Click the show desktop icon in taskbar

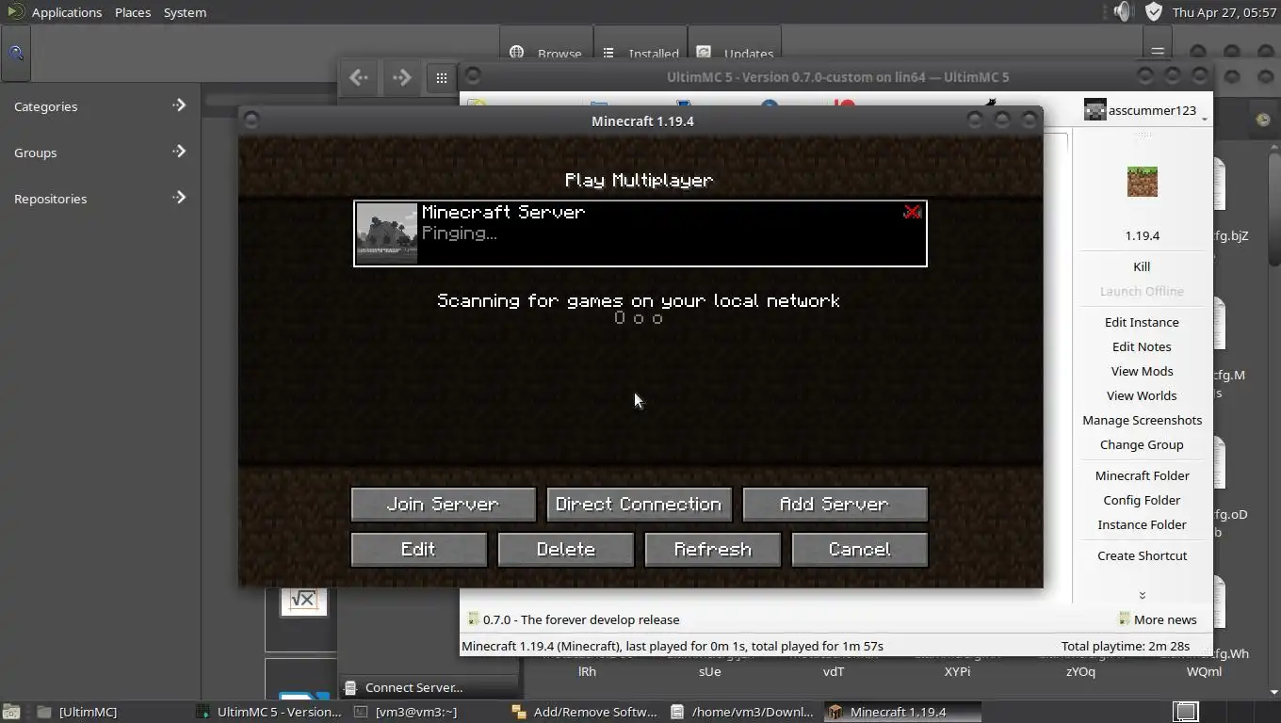[x=12, y=712]
